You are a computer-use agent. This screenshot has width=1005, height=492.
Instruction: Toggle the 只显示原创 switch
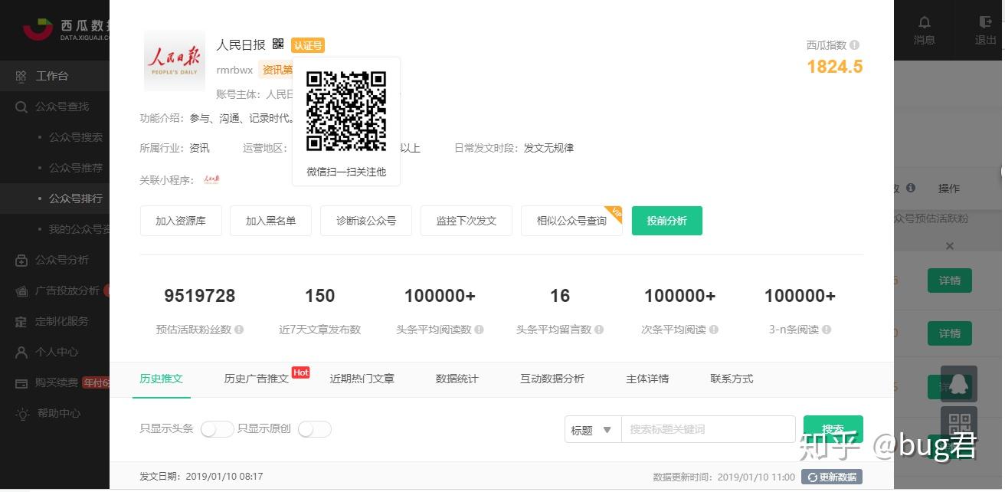coord(315,429)
